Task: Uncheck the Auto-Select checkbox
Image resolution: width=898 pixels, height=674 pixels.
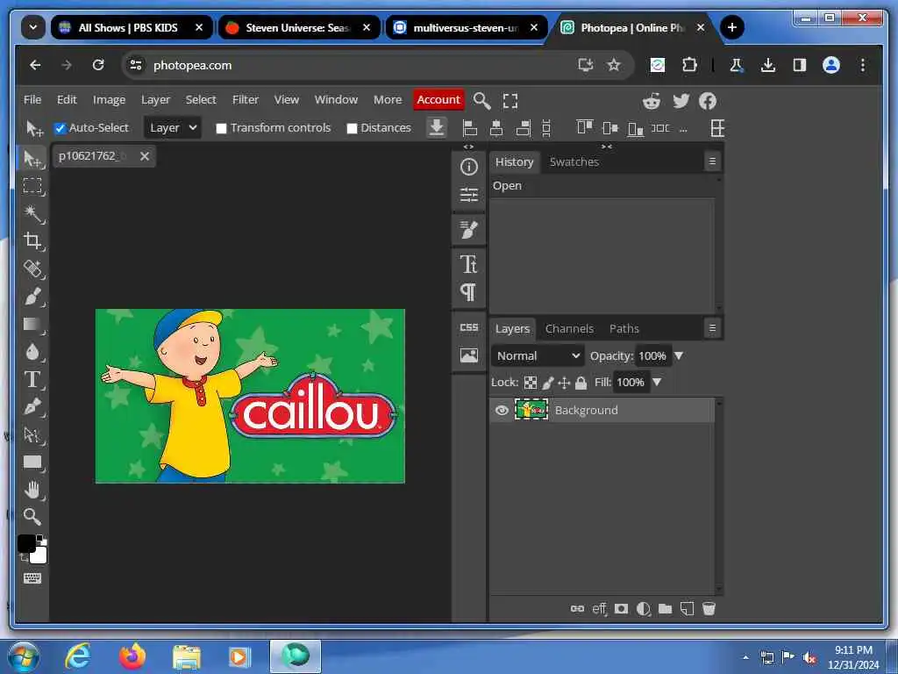Action: pyautogui.click(x=61, y=128)
